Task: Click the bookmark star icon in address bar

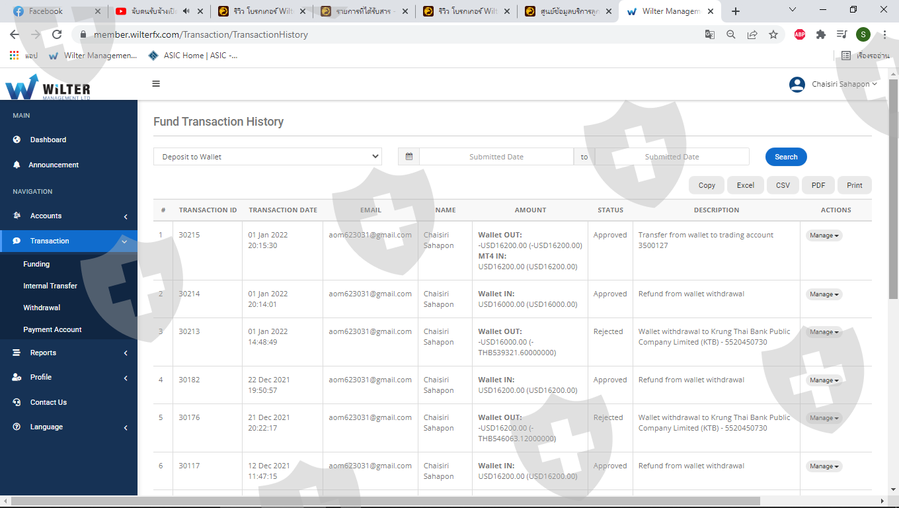Action: tap(773, 34)
